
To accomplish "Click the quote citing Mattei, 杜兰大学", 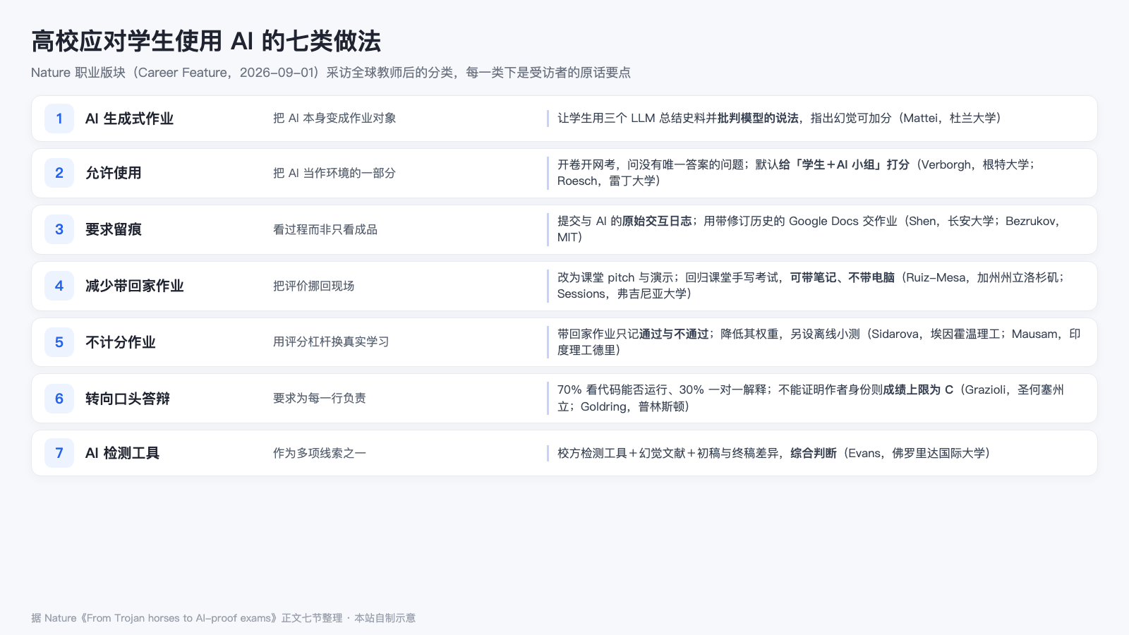I will pyautogui.click(x=779, y=119).
